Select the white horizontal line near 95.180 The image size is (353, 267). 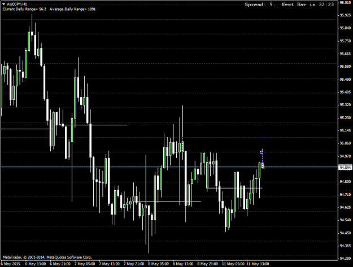click(93, 125)
